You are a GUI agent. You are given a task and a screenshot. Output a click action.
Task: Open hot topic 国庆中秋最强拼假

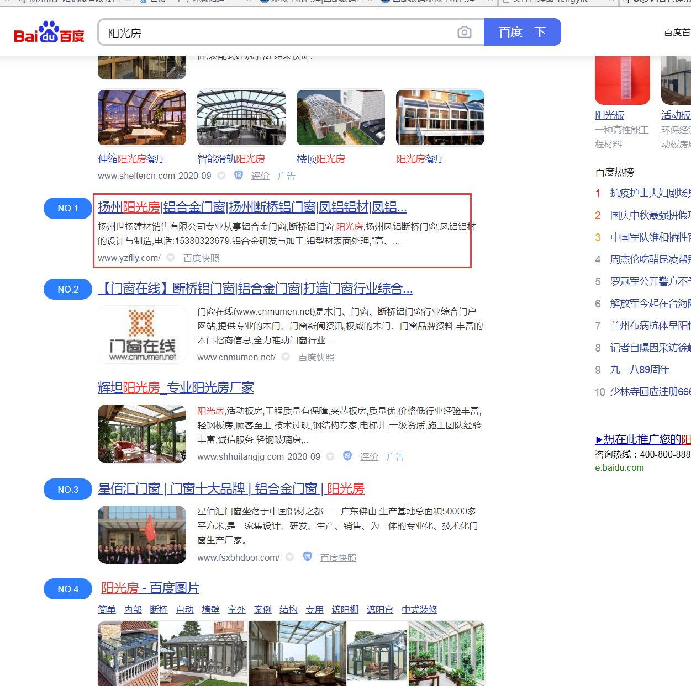pos(651,215)
